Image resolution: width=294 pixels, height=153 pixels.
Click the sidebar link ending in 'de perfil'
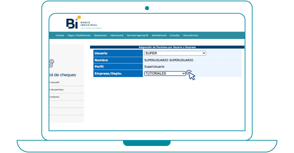click(54, 82)
